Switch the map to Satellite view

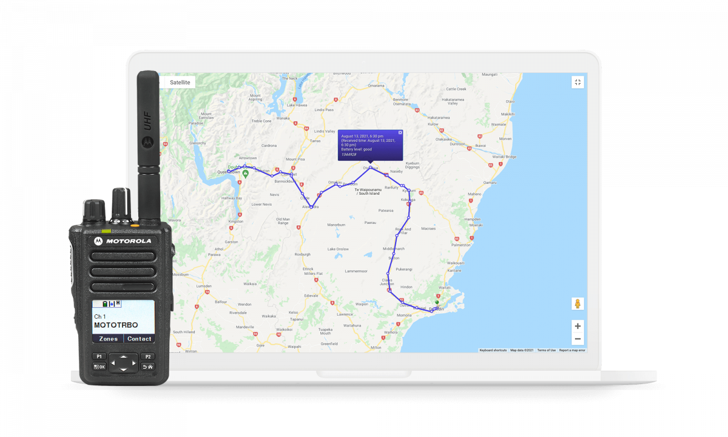180,83
